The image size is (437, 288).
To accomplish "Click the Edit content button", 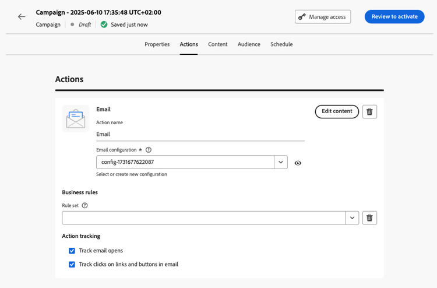I will click(x=337, y=111).
